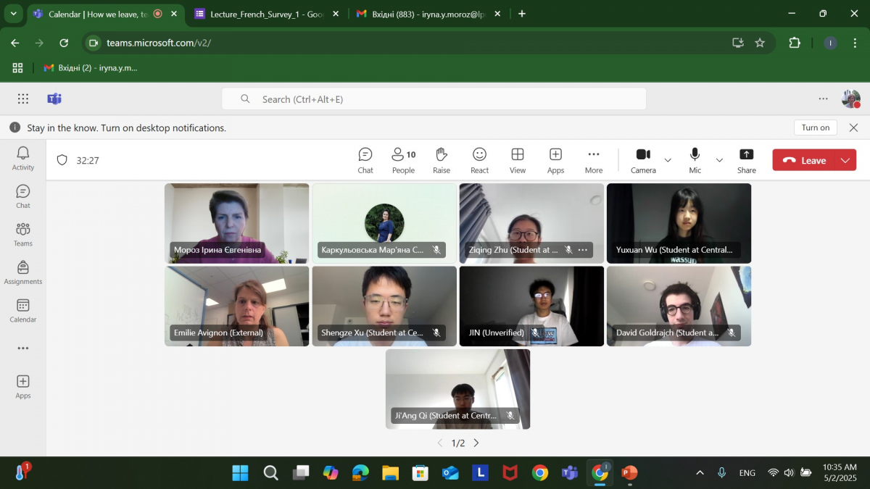Screen dimensions: 870x489
Task: Show hidden system tray icons
Action: [700, 473]
